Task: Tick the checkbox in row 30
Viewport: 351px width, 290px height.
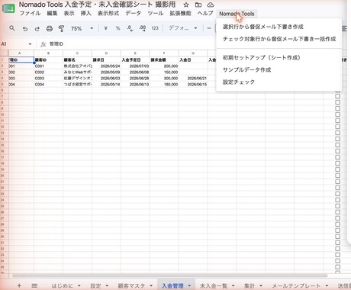Action: [x=338, y=237]
